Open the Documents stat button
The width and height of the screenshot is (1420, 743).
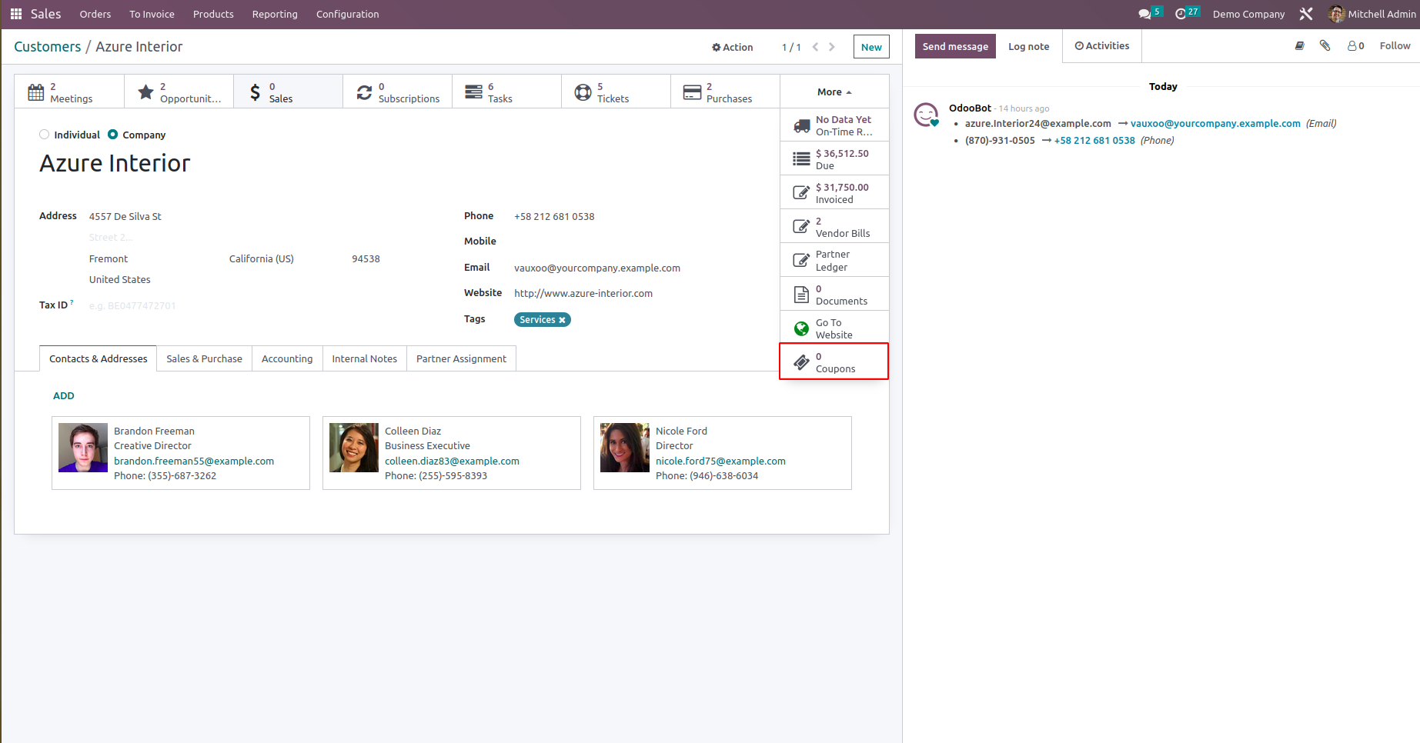[834, 295]
